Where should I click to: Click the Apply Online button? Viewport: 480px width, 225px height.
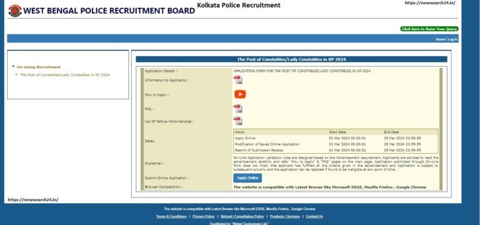click(247, 178)
